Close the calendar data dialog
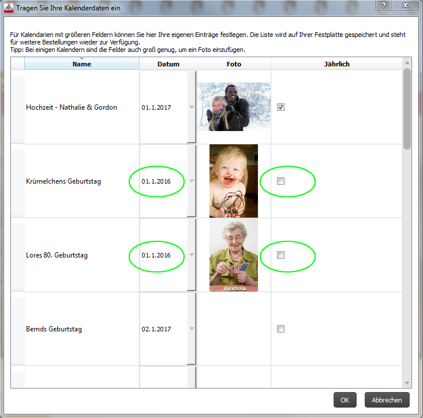The image size is (423, 418). tap(405, 5)
